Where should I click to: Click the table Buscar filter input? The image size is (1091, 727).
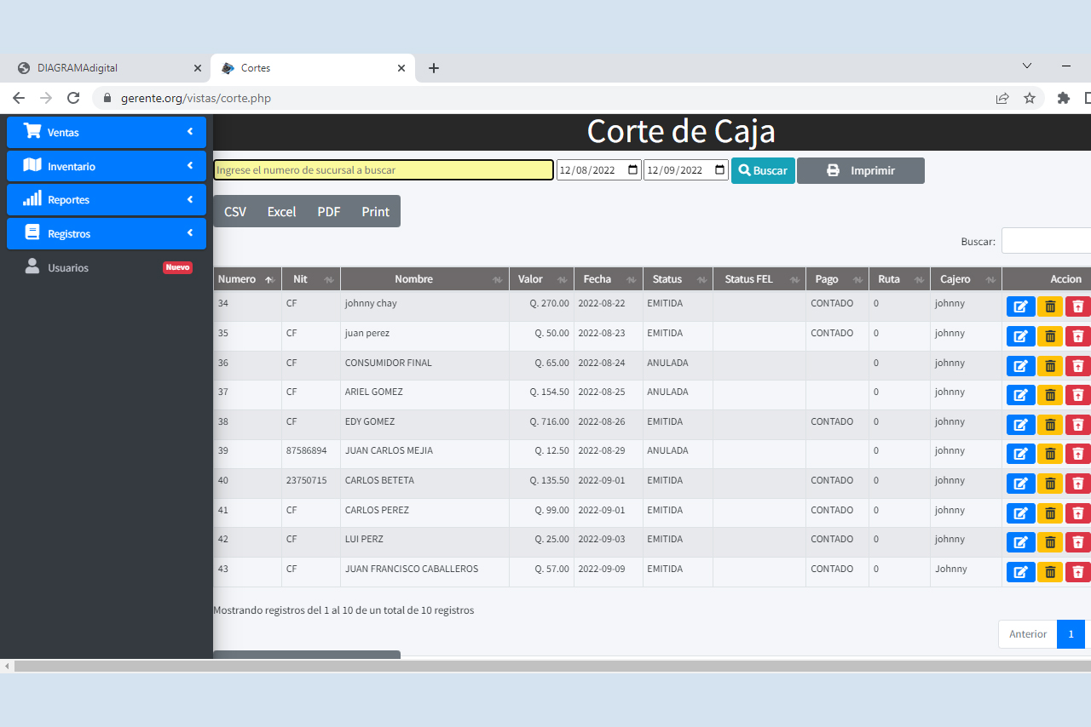(1046, 241)
